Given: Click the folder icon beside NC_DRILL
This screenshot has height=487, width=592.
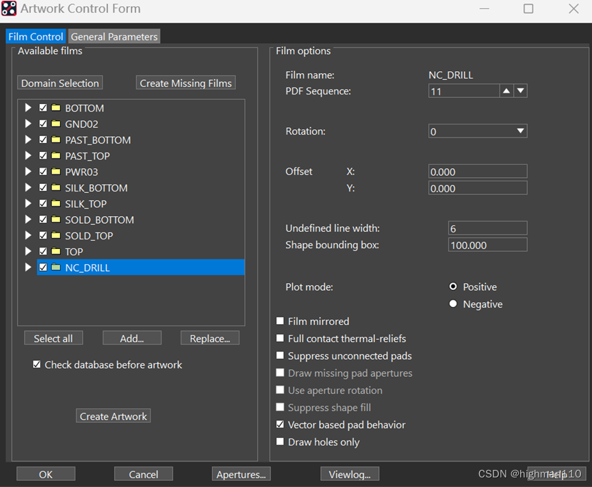Looking at the screenshot, I should (56, 267).
